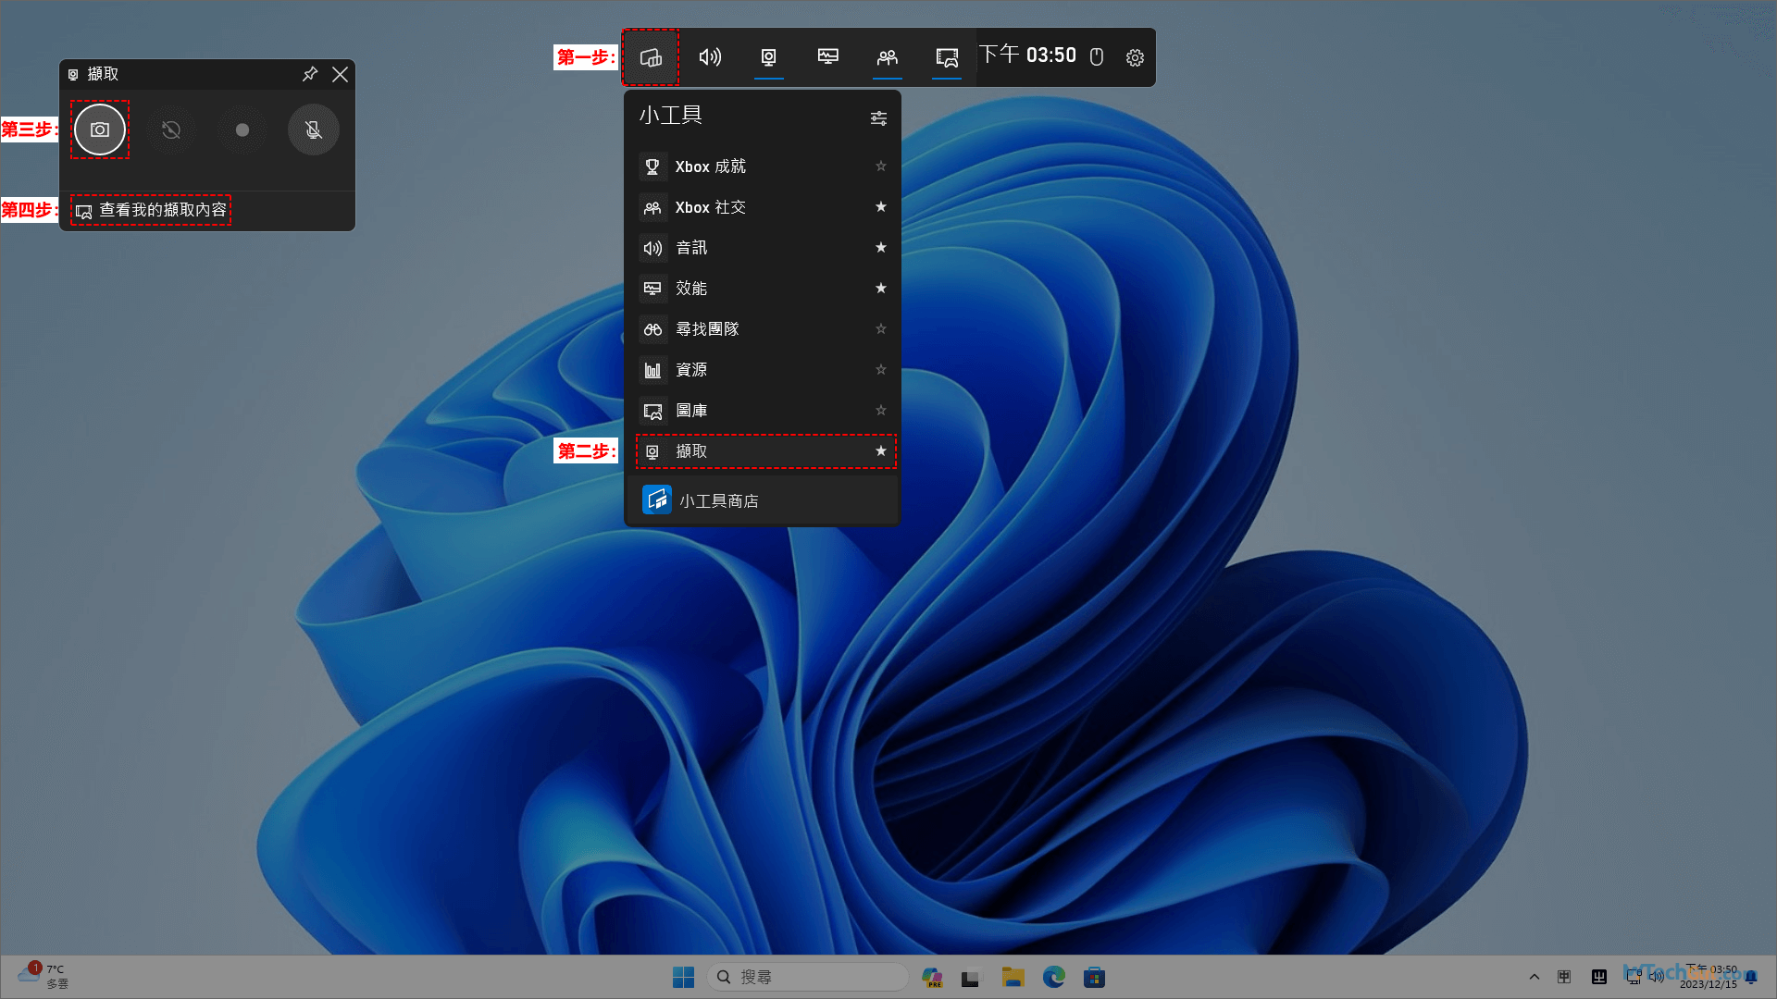Toggle microphone mute in capture widget
Screen dimensions: 1777x999
tap(314, 129)
